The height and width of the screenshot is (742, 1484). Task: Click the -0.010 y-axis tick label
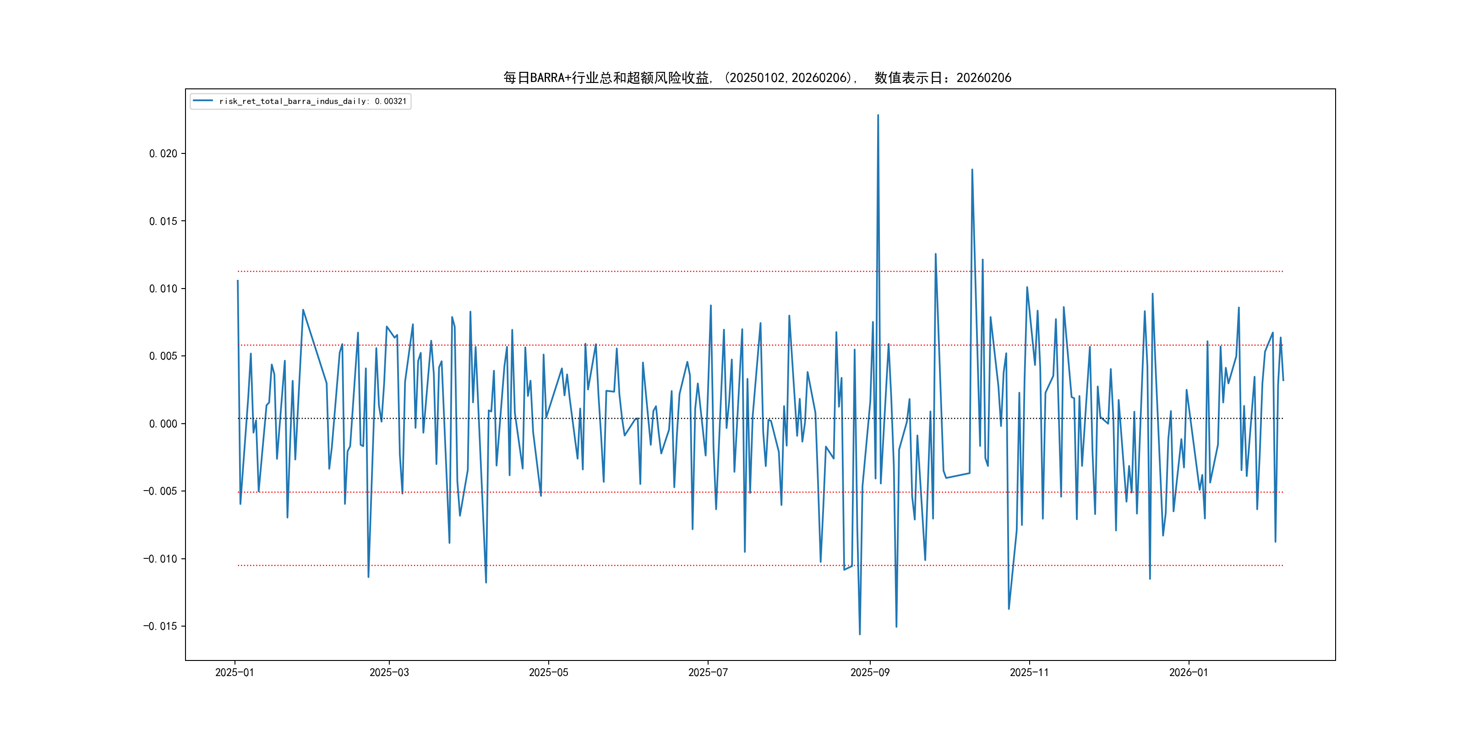pyautogui.click(x=160, y=559)
